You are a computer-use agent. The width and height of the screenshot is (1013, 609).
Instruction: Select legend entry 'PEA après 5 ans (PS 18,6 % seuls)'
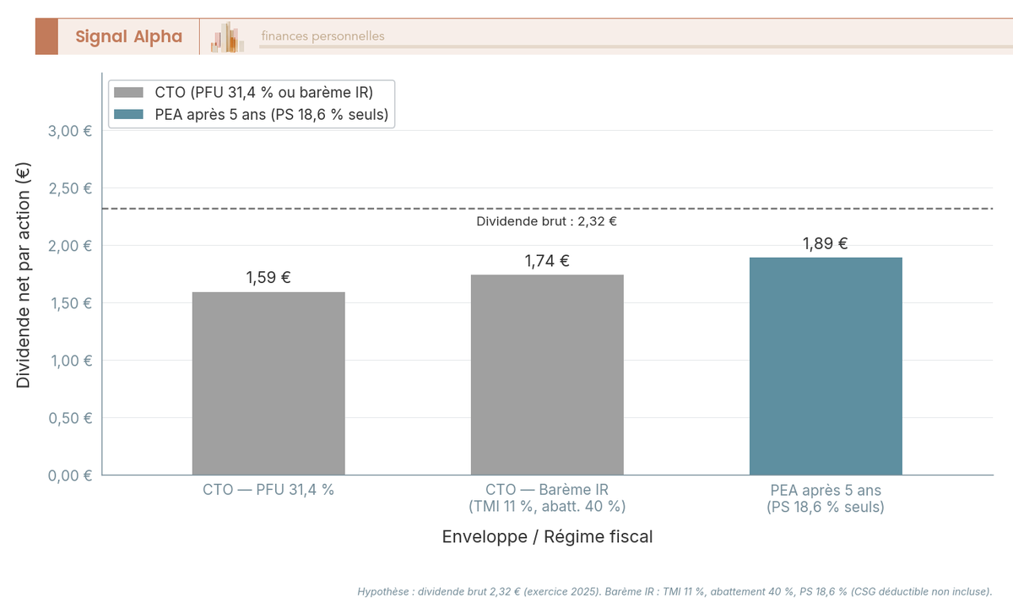click(x=272, y=115)
